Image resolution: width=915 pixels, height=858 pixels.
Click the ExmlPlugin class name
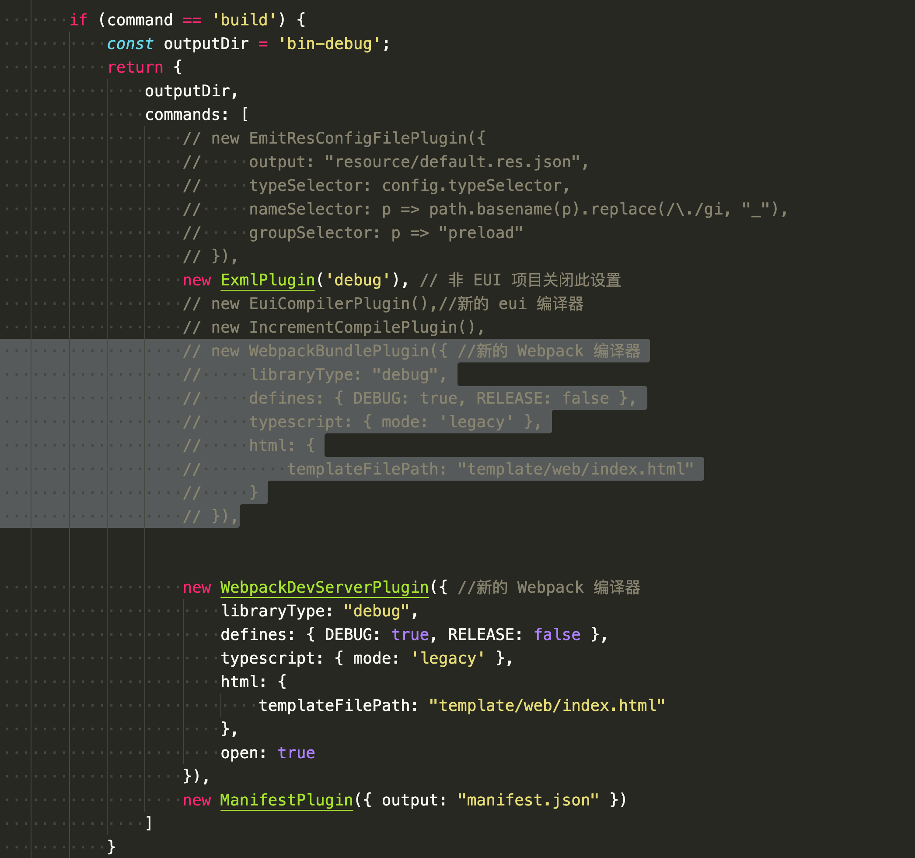[x=267, y=280]
